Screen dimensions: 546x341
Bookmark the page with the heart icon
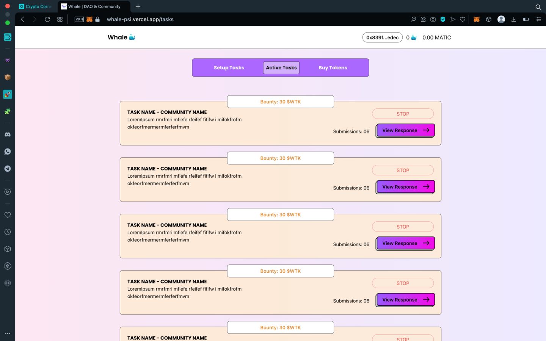point(463,19)
